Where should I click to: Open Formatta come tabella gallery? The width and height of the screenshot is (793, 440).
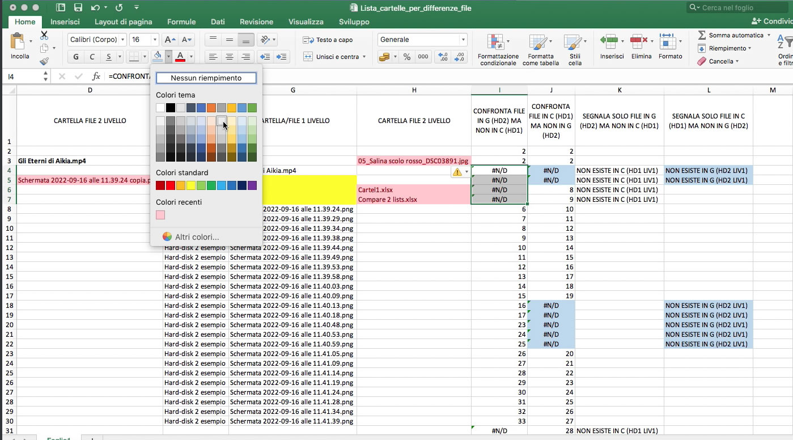click(x=540, y=49)
